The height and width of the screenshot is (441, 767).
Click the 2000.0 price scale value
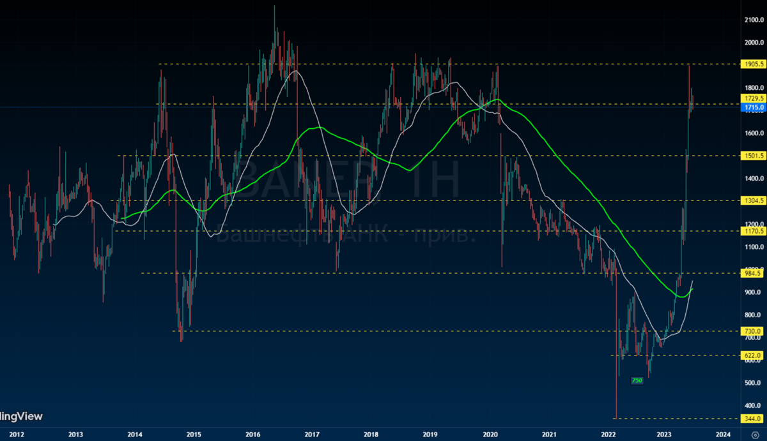tap(754, 43)
